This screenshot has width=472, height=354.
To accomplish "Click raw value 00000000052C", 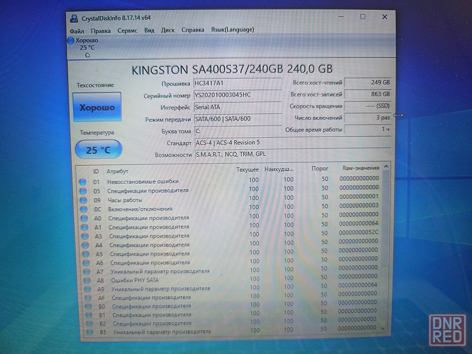I will pyautogui.click(x=358, y=232).
